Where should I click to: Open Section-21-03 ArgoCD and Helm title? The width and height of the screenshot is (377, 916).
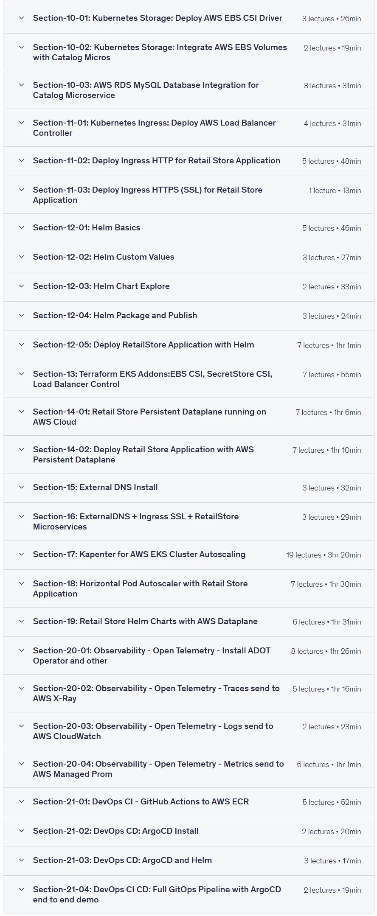pos(122,860)
